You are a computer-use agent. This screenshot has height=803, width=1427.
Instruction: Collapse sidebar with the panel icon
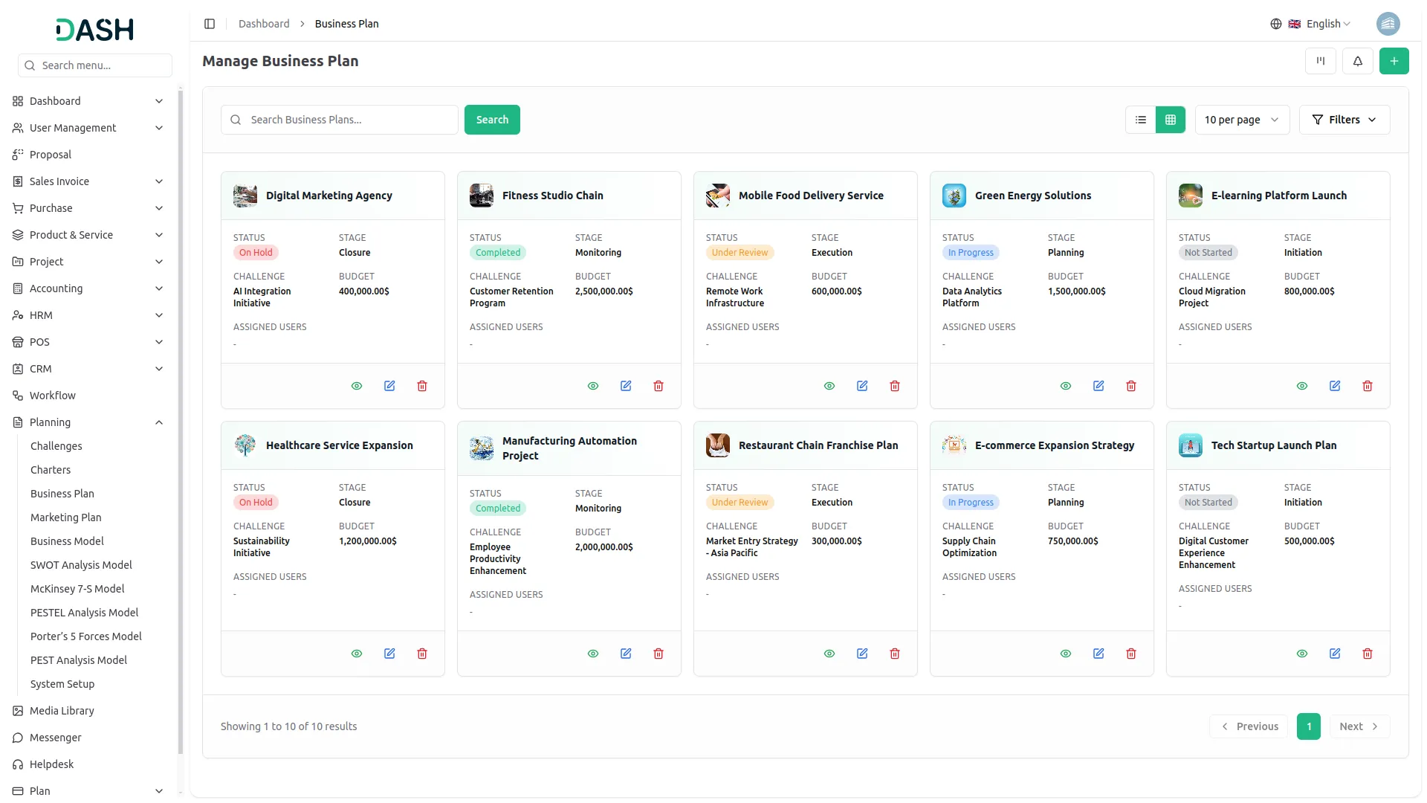point(210,24)
